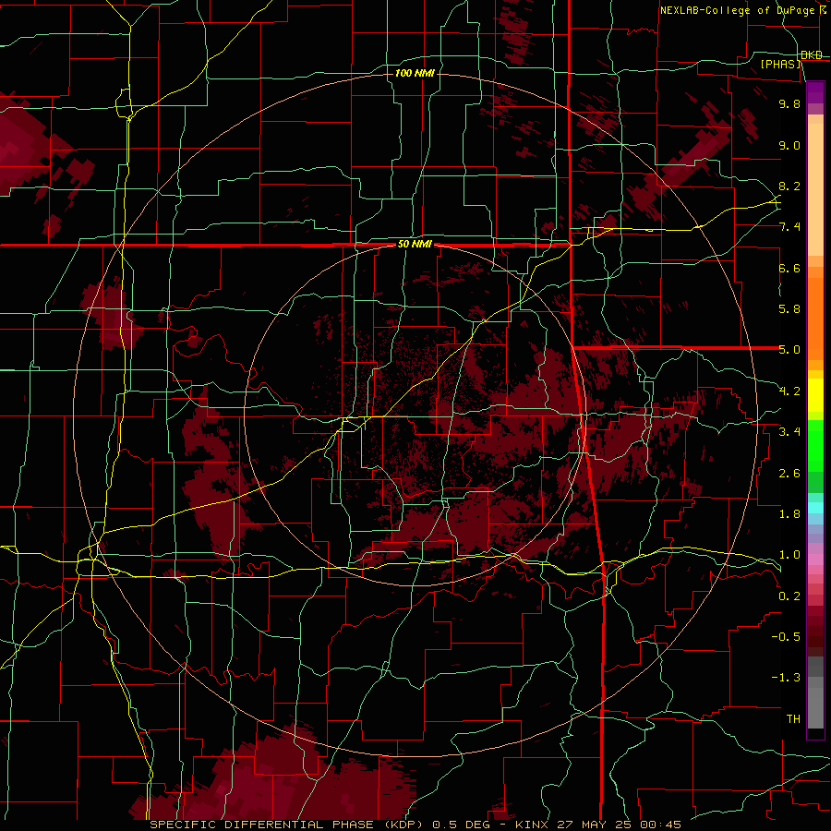Image resolution: width=831 pixels, height=831 pixels.
Task: Click the 1.0 value on the scale
Action: [789, 555]
